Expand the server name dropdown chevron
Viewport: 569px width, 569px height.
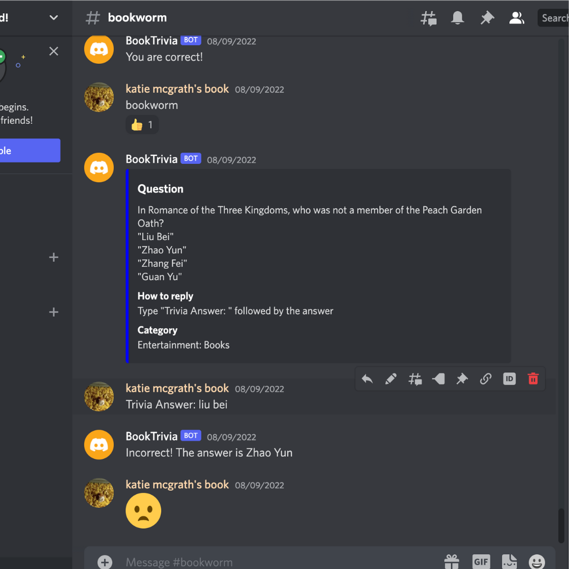54,17
